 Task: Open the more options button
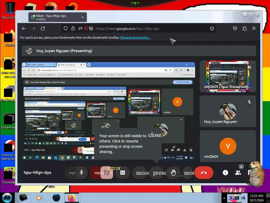(x=188, y=173)
